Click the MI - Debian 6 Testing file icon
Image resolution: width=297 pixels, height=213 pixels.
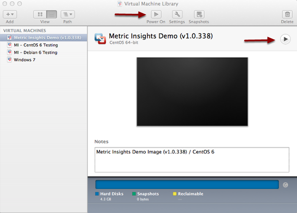10,52
